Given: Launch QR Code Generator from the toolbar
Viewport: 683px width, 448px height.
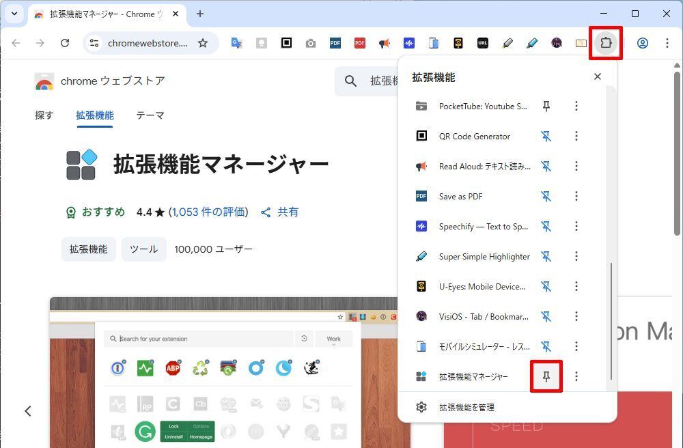Looking at the screenshot, I should pos(286,43).
